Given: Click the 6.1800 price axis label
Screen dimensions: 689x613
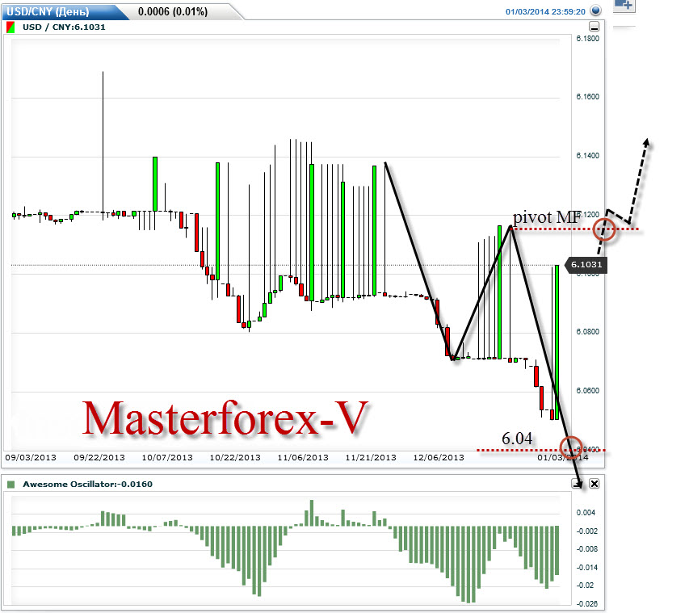Looking at the screenshot, I should click(587, 39).
